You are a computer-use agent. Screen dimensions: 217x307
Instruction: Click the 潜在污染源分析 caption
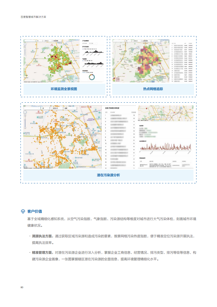(108, 175)
